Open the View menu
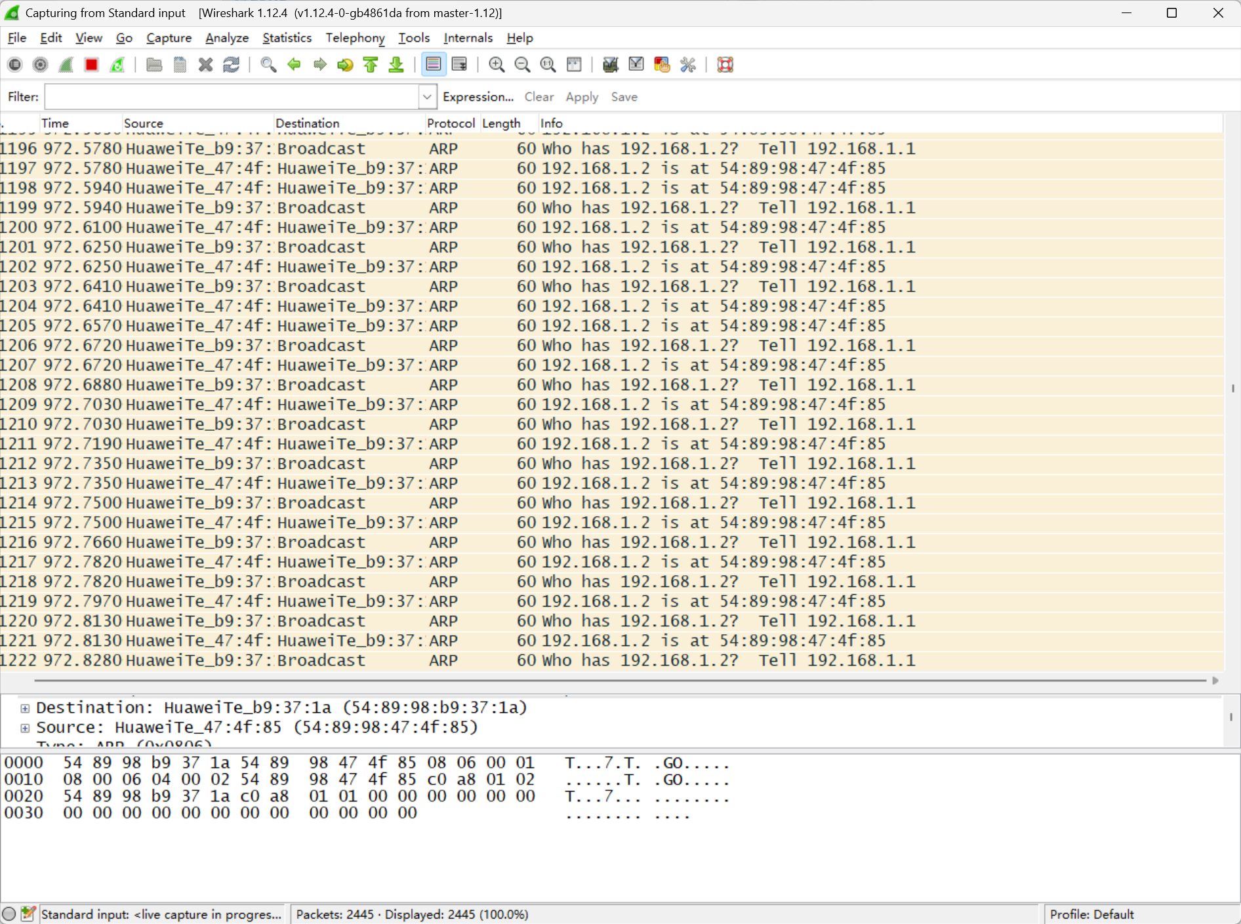Screen dimensions: 1241x924 89,38
